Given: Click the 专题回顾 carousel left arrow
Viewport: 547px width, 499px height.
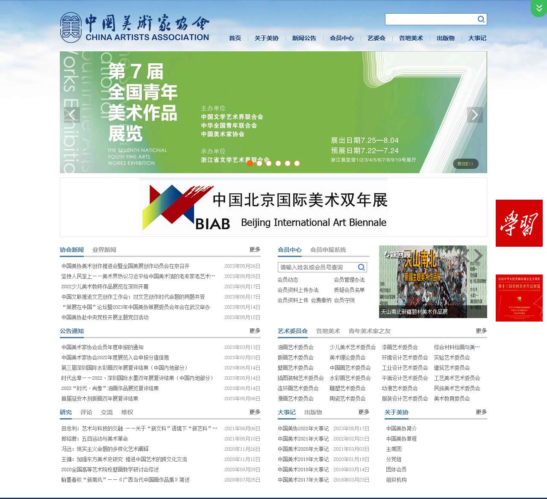Looking at the screenshot, I should click(465, 256).
